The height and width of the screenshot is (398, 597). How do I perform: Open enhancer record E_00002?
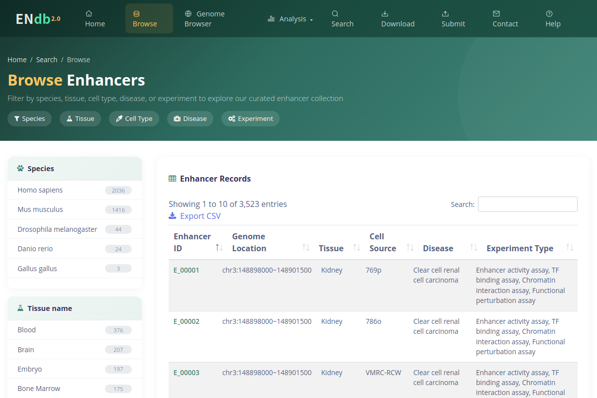point(187,321)
